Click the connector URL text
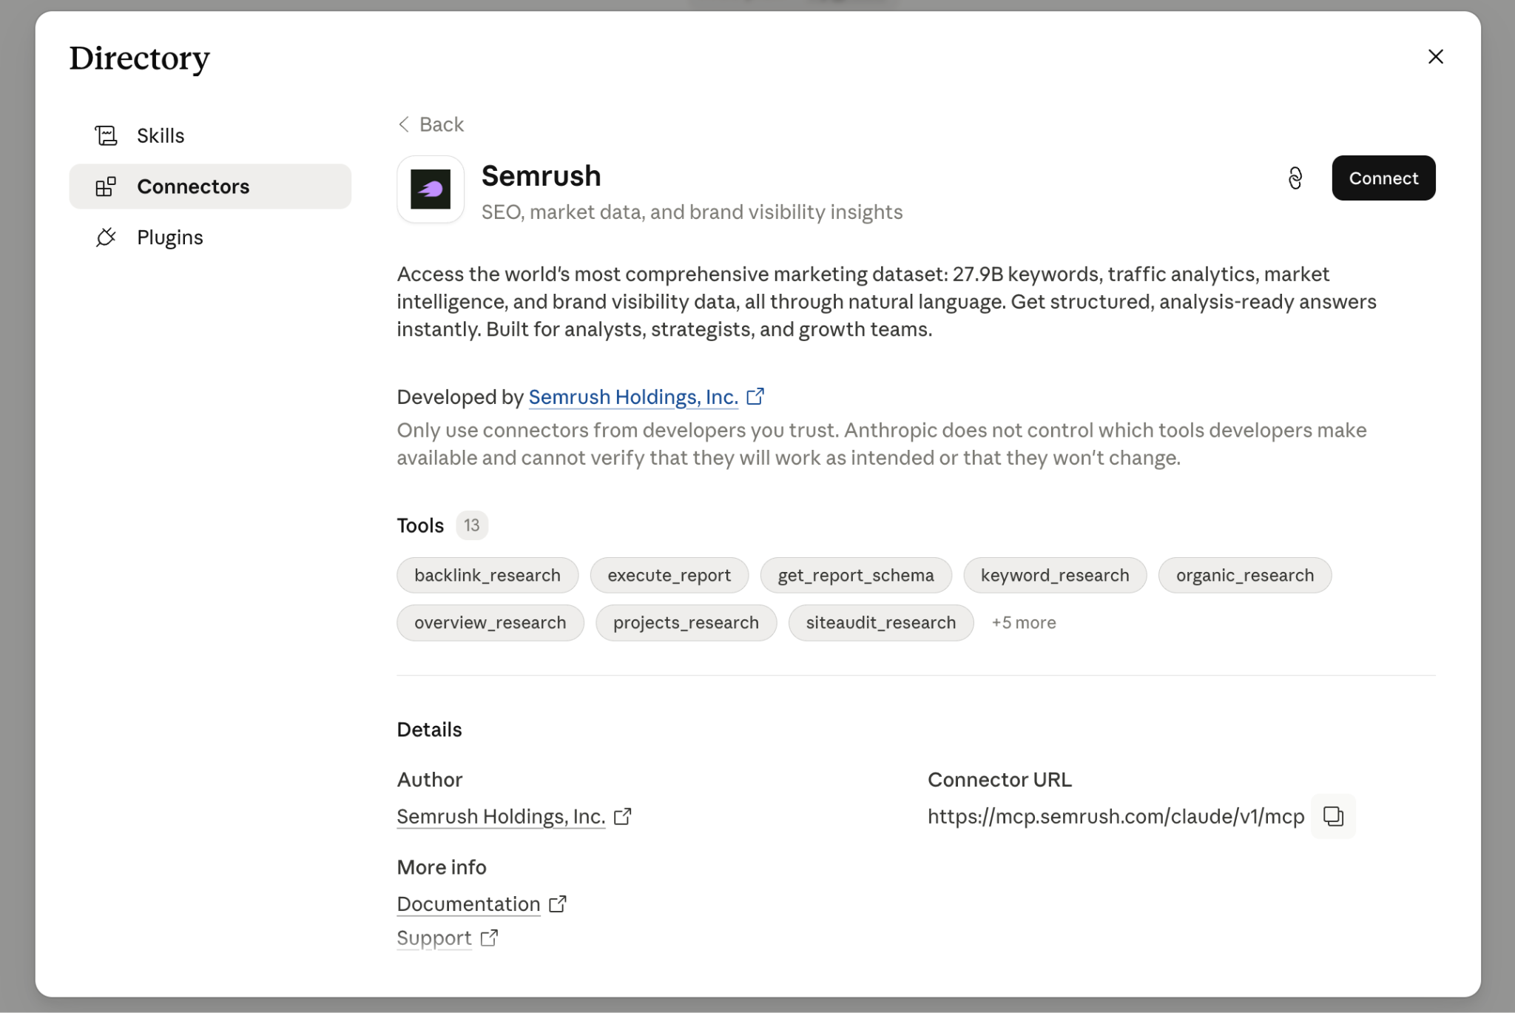Screen dimensions: 1515x1013 point(1116,817)
